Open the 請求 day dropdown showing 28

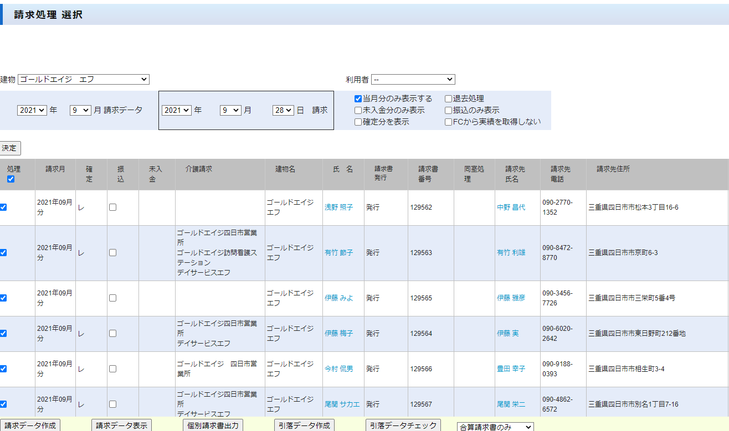point(283,111)
